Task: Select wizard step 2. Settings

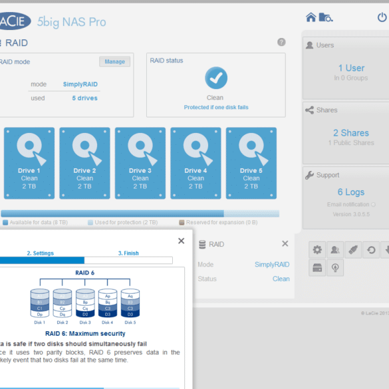Action: (40, 253)
